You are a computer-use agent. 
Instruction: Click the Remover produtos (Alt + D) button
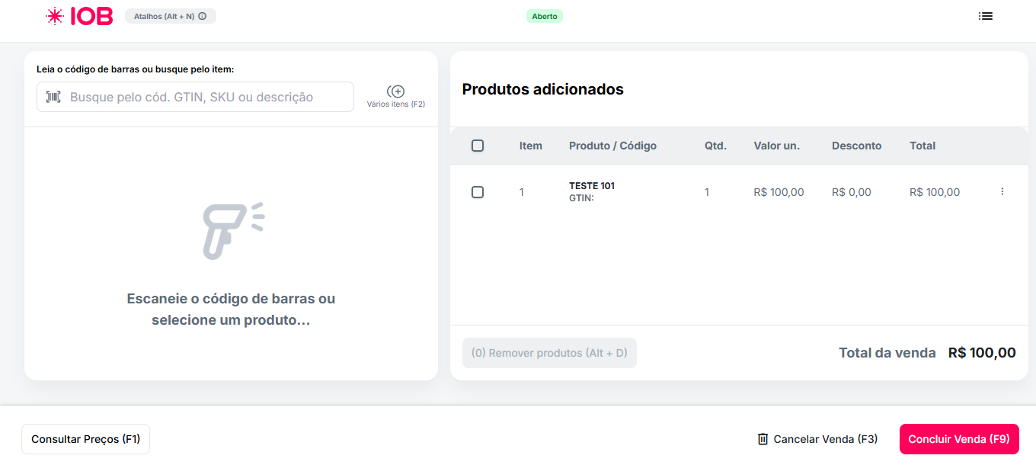tap(549, 352)
